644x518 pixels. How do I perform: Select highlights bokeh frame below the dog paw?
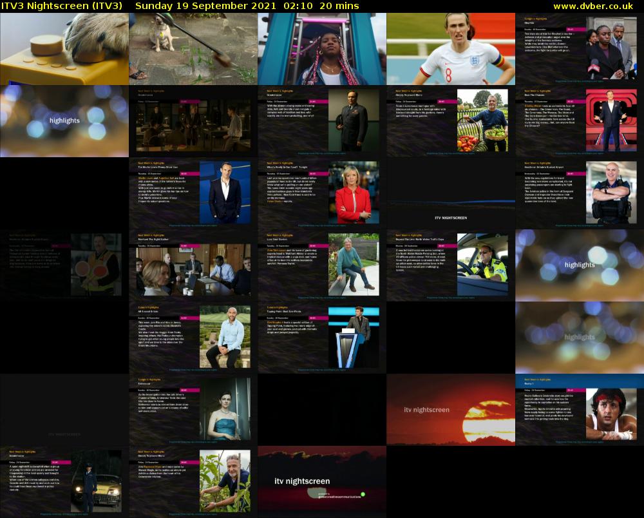pos(64,121)
